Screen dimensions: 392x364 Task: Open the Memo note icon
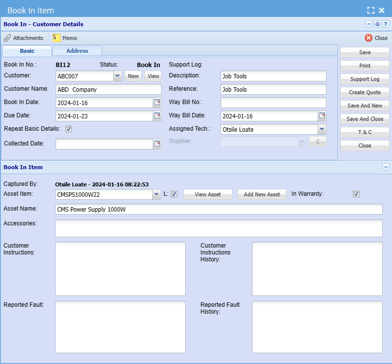(57, 38)
